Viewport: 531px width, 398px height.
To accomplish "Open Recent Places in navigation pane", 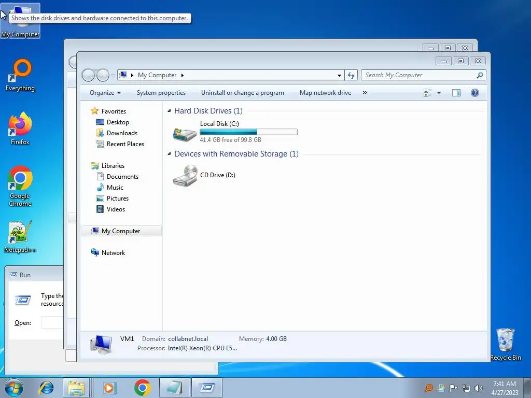I will 125,144.
